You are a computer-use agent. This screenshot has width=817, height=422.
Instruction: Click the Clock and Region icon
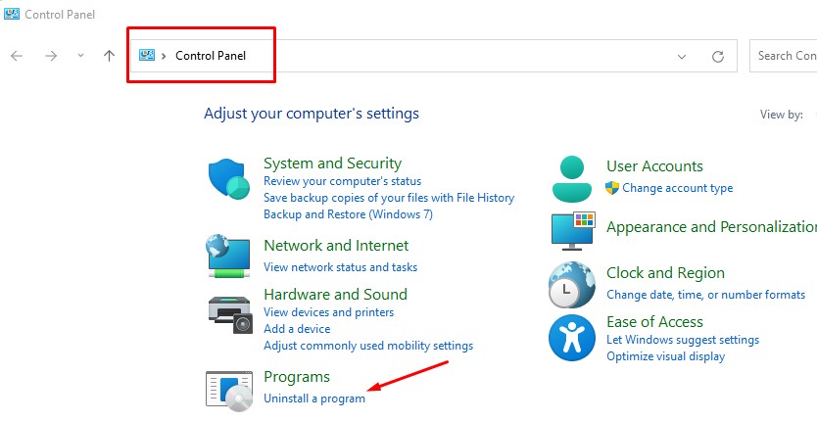tap(573, 285)
